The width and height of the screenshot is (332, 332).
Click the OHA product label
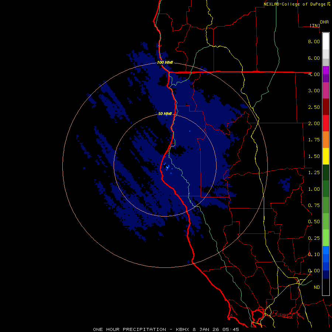click(x=324, y=22)
